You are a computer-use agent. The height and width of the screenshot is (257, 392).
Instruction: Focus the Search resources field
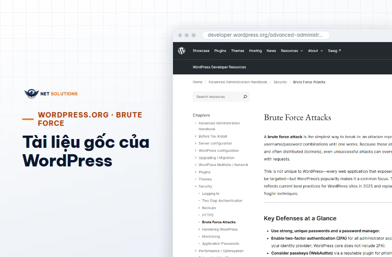tap(221, 96)
